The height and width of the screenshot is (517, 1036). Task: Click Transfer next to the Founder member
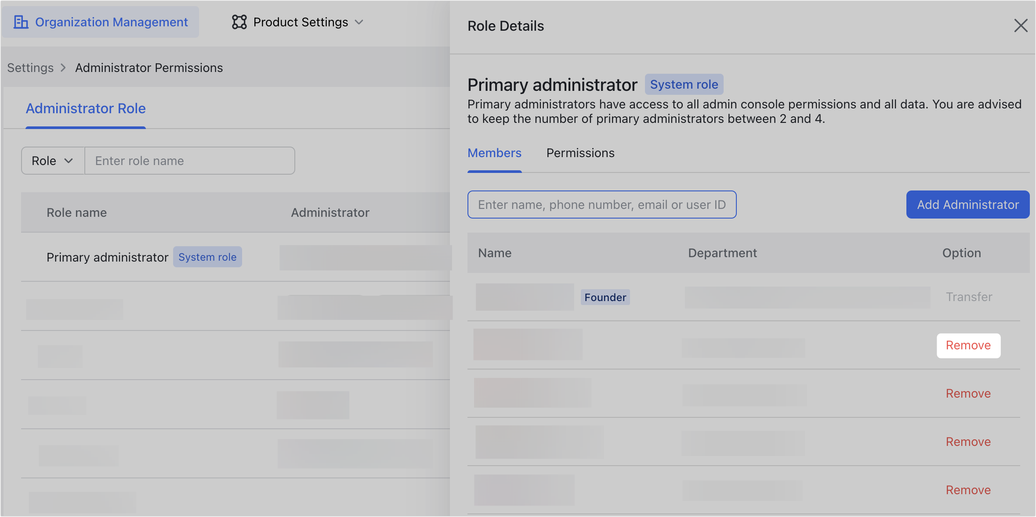[x=968, y=297]
